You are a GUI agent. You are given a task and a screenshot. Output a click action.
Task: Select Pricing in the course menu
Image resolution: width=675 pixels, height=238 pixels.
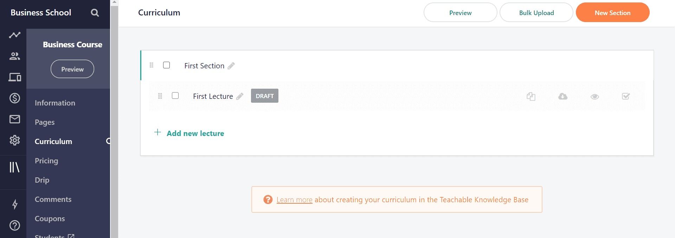point(46,161)
